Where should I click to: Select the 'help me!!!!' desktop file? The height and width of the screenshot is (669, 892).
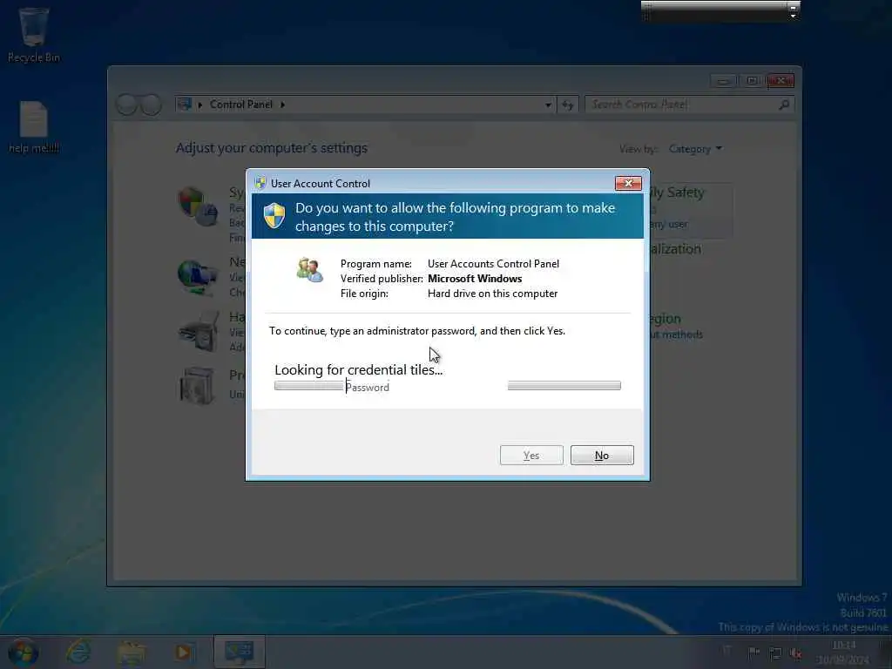(x=34, y=127)
